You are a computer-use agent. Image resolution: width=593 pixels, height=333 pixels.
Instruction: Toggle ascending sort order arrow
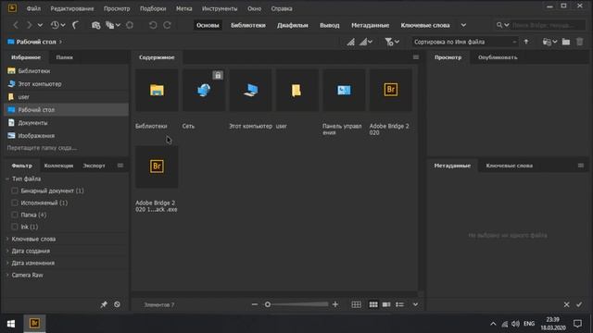[526, 42]
